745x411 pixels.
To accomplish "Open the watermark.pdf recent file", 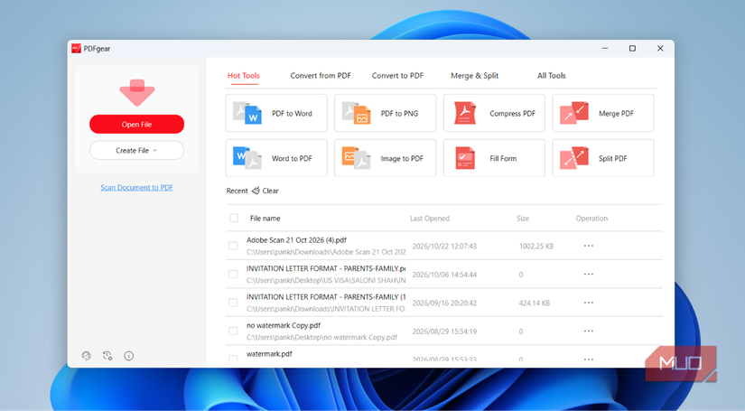I will (x=269, y=354).
